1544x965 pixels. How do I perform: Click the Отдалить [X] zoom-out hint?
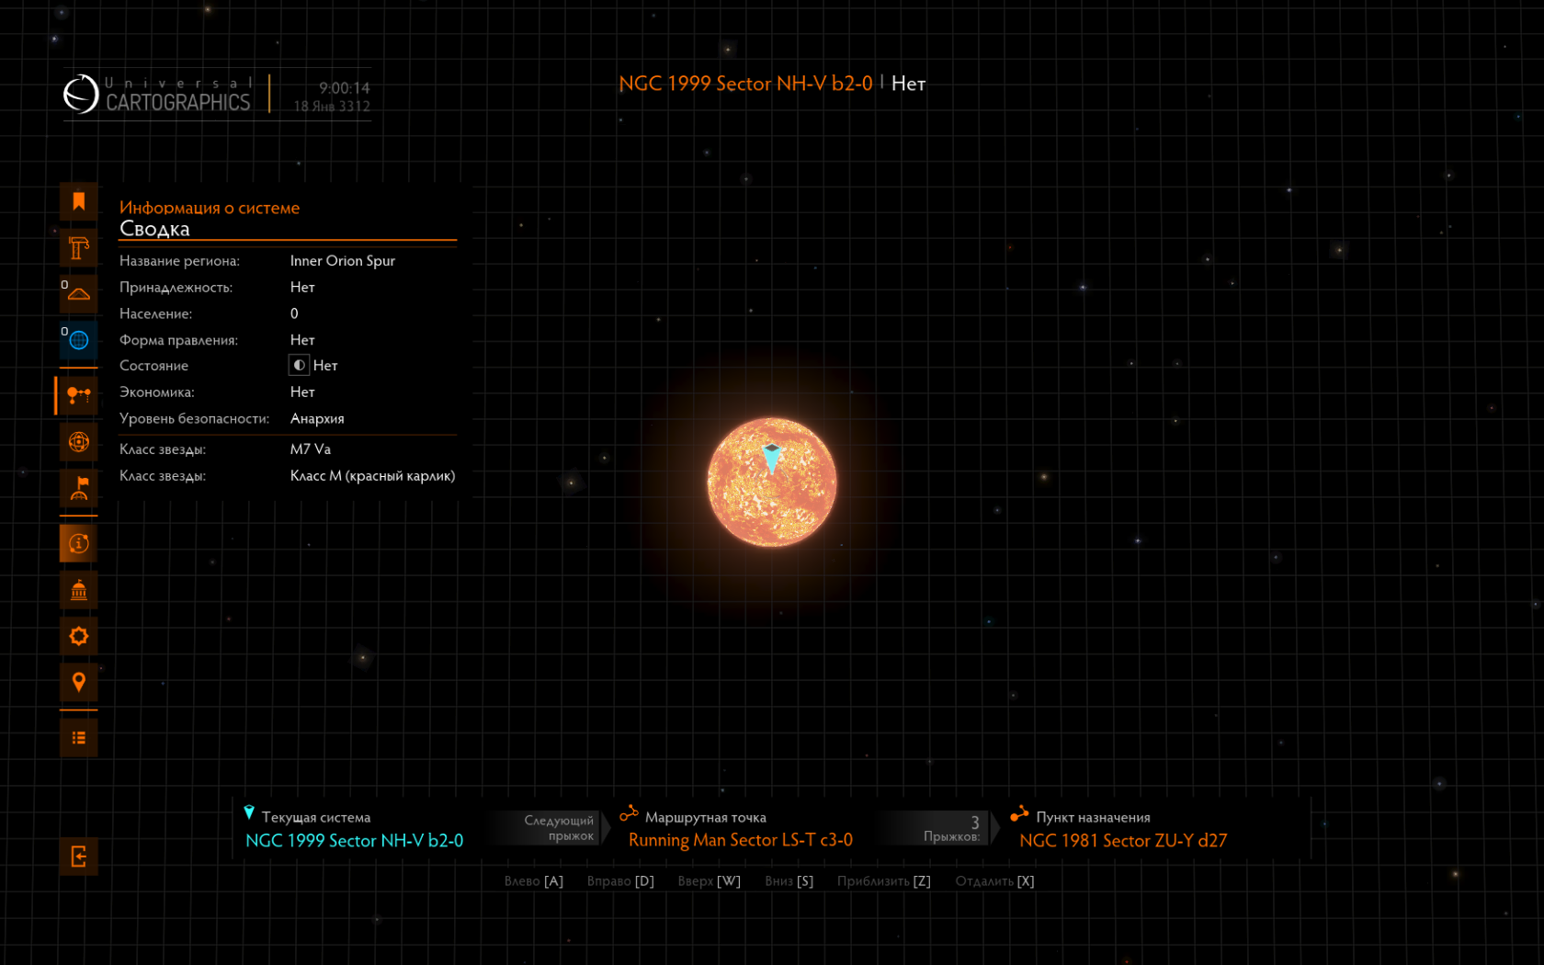coord(995,881)
